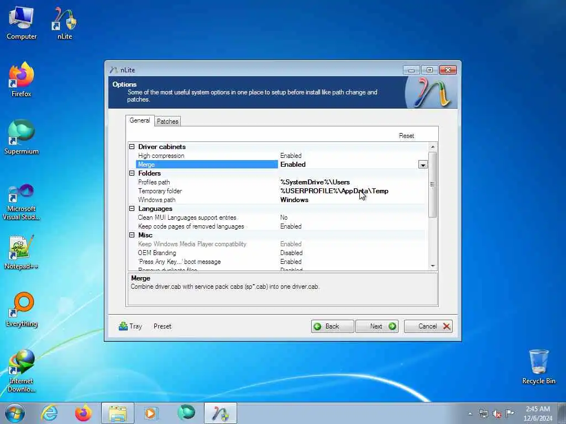
Task: Click the network icon in system tray
Action: [483, 414]
